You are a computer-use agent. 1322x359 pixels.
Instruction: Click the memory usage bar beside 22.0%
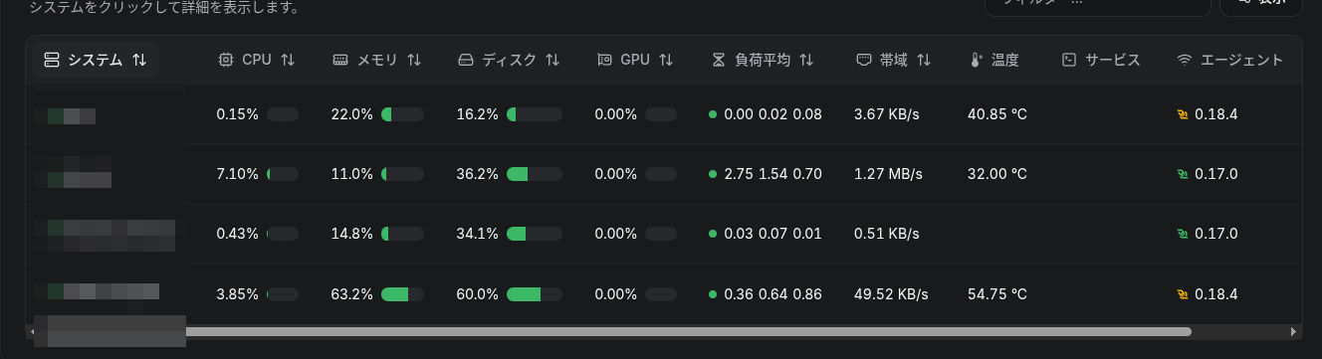(x=402, y=114)
